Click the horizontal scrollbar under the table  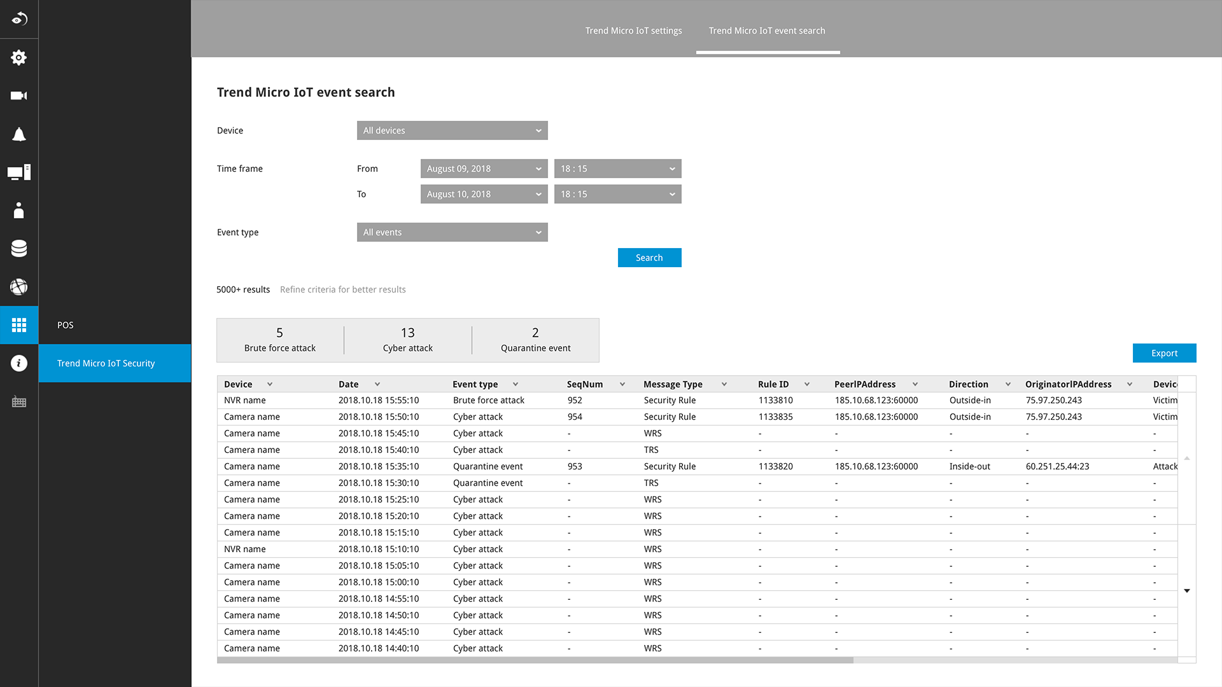[535, 660]
